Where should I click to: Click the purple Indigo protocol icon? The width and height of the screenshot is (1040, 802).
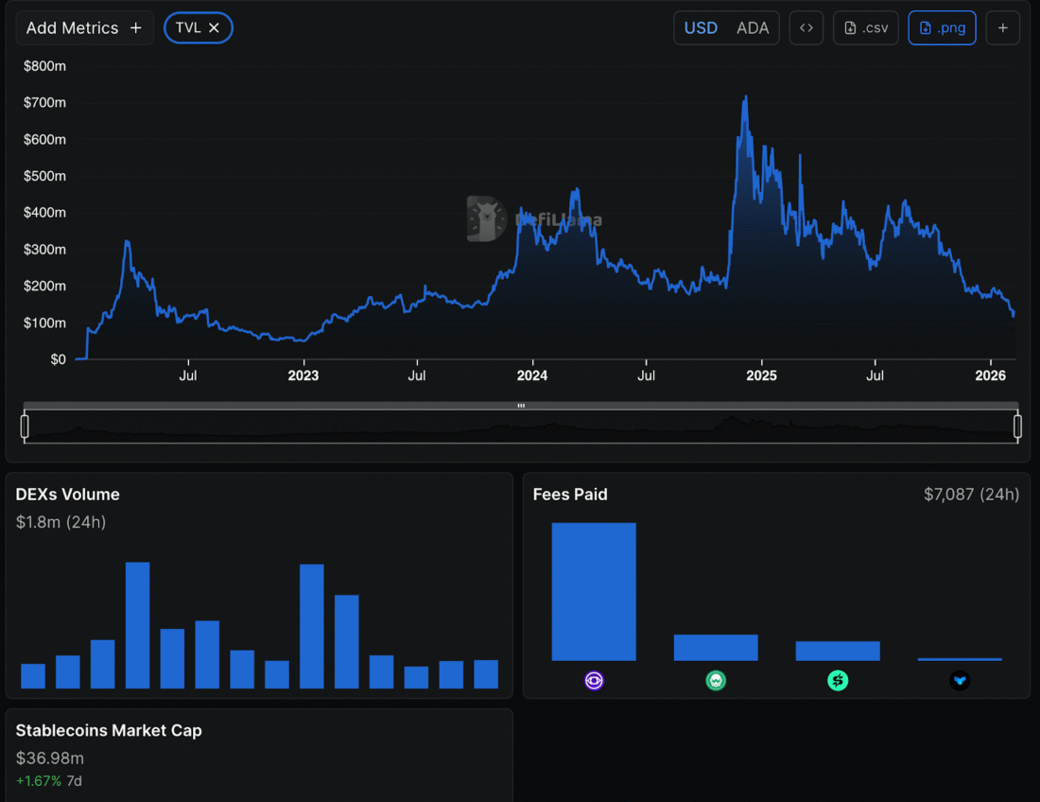[x=594, y=680]
